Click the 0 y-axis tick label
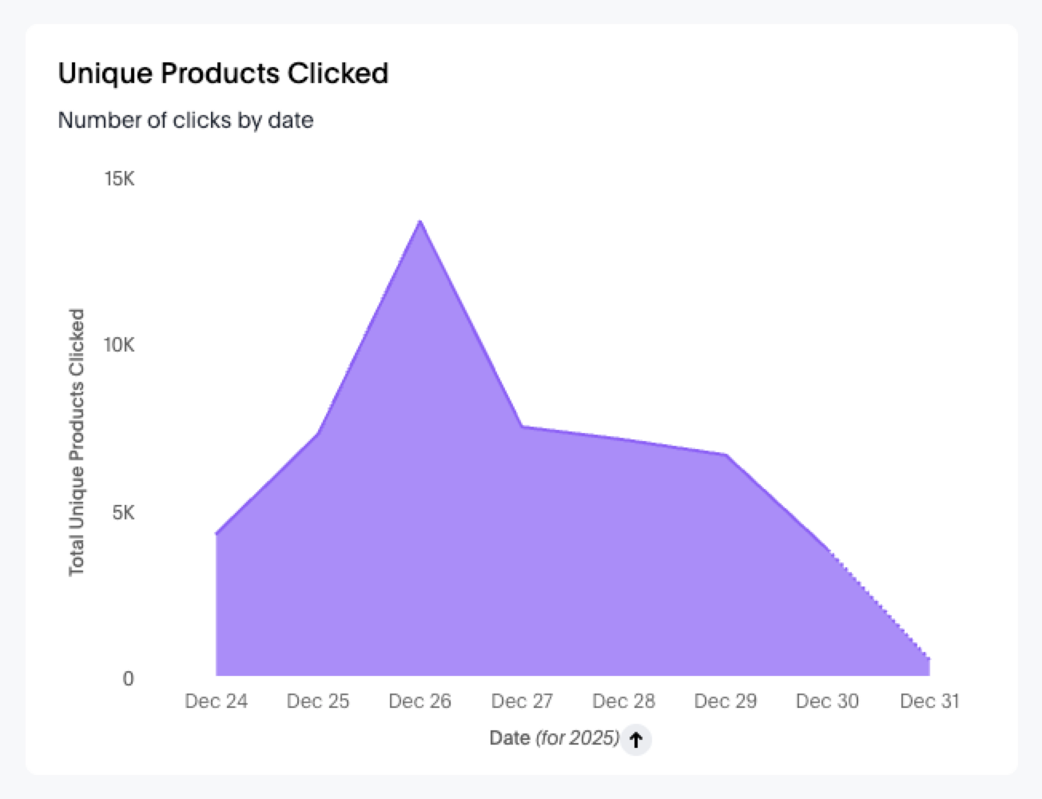The height and width of the screenshot is (799, 1042). click(x=128, y=679)
